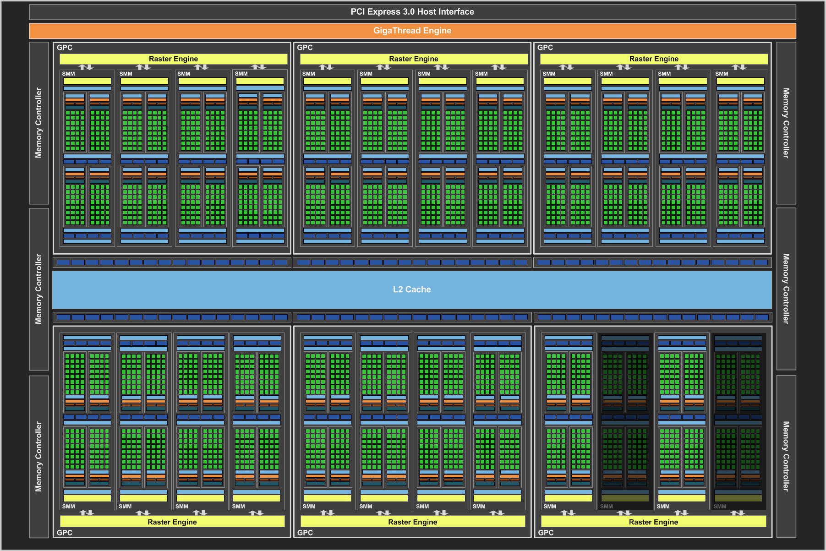Select the upper-left Memory Controller block

39,123
